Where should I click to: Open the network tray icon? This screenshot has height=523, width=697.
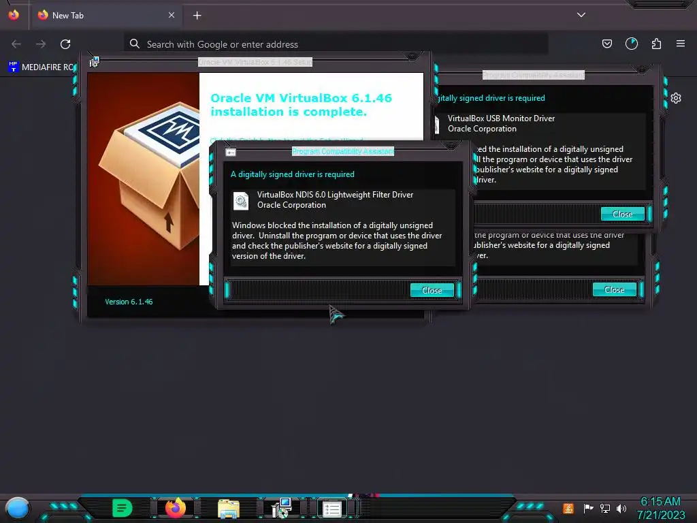pos(605,508)
